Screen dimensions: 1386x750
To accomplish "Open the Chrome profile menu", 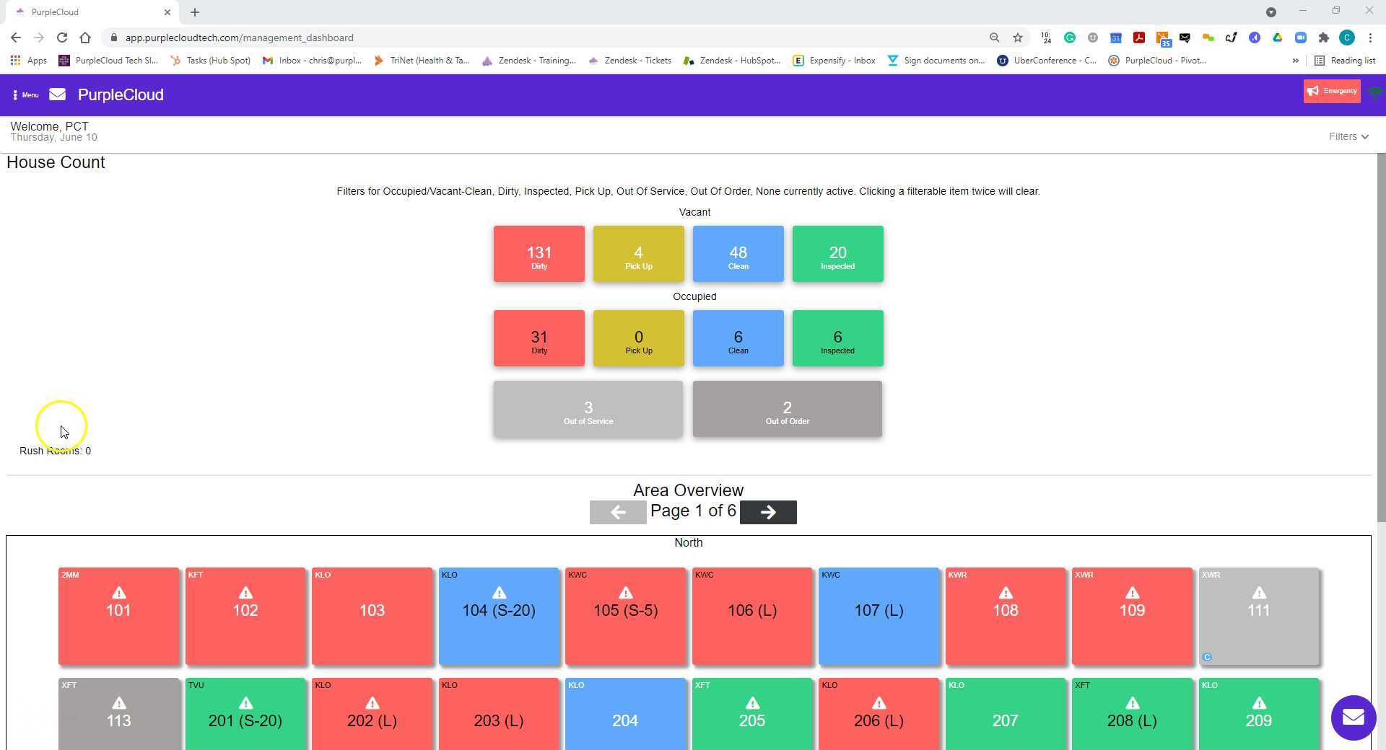I will click(x=1348, y=37).
